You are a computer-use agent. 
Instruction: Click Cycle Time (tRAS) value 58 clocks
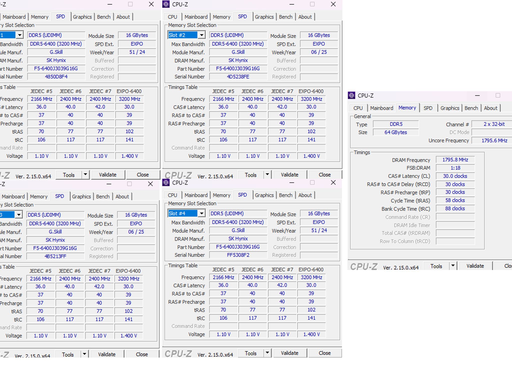pos(455,200)
